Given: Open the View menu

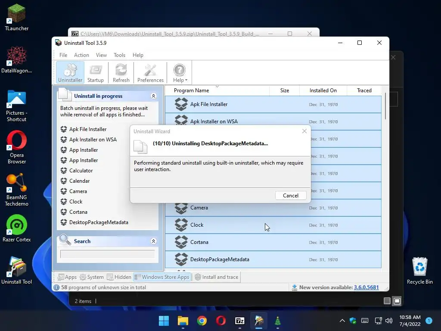Looking at the screenshot, I should click(x=101, y=55).
